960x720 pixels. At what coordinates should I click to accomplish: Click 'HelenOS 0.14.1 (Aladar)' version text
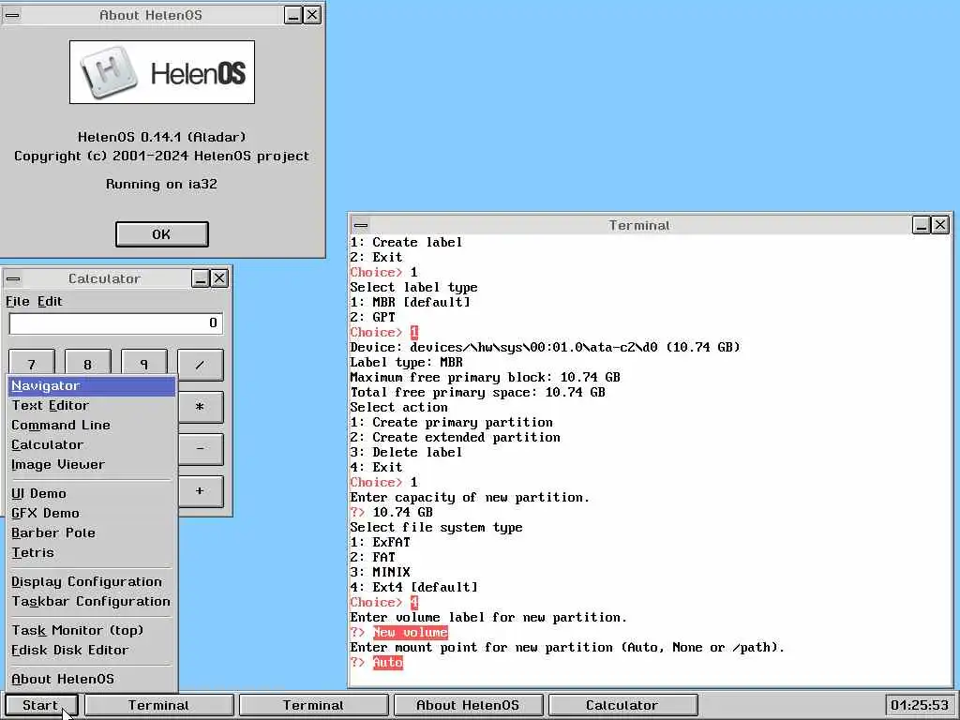coord(161,137)
